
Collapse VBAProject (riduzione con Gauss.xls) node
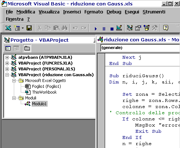(x=7, y=75)
